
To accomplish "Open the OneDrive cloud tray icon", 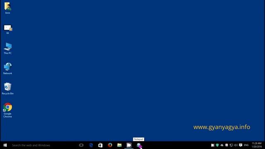I will click(x=222, y=145).
